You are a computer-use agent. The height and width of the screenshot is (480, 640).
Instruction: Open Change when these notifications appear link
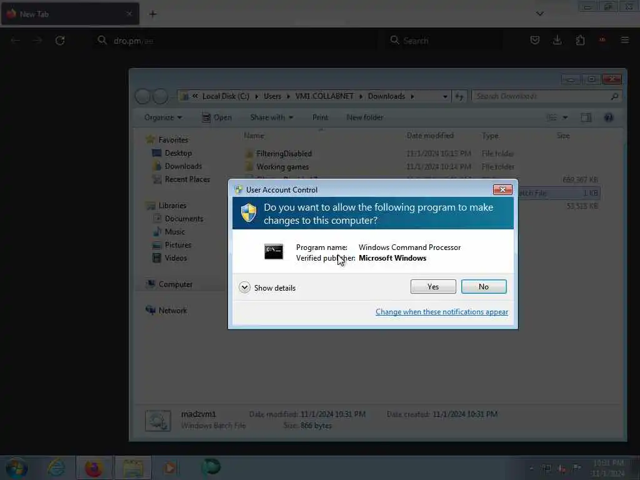click(x=442, y=312)
